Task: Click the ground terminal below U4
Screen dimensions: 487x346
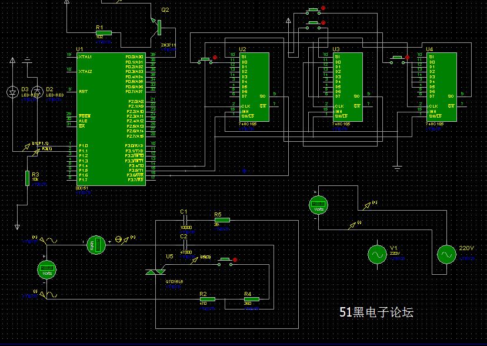Action: pyautogui.click(x=397, y=169)
